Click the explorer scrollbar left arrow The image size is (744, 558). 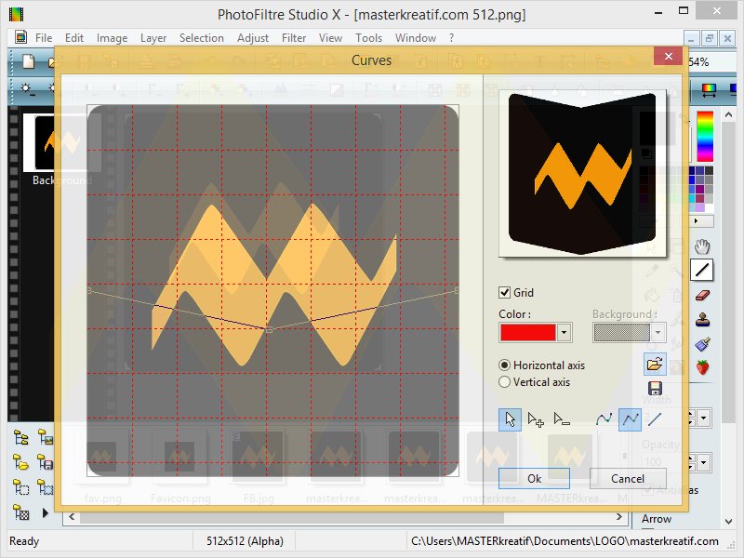tap(72, 517)
